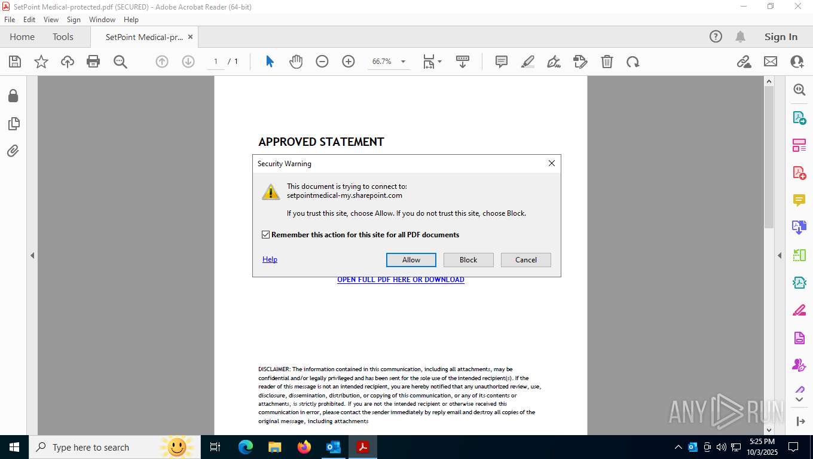The image size is (813, 459).
Task: Open Outlook from the Windows taskbar
Action: (x=334, y=447)
